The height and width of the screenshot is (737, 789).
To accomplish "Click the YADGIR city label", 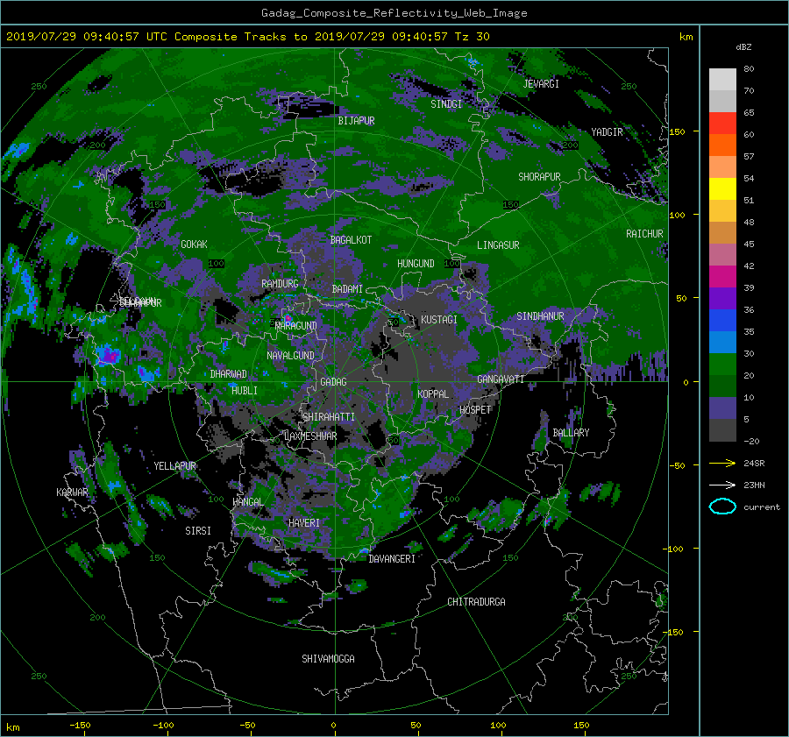I will 607,132.
